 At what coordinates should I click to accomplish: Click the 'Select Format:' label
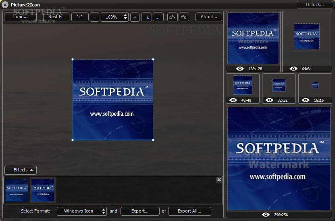click(x=36, y=211)
